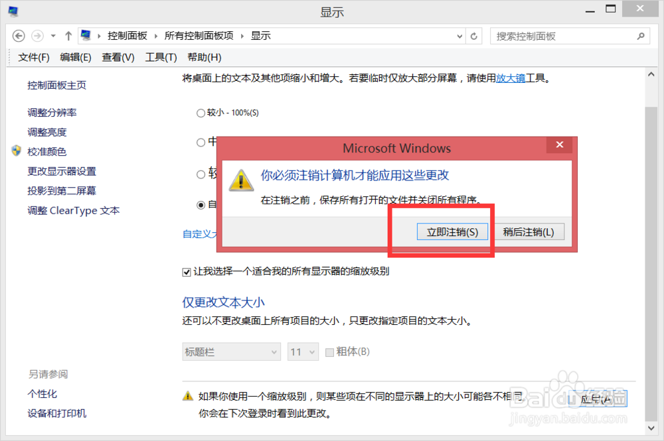Select the custom size radio button
The height and width of the screenshot is (441, 664).
click(x=201, y=205)
